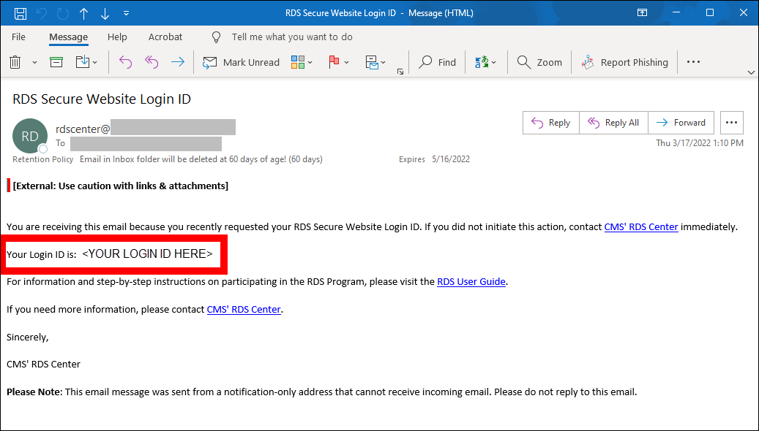Mark the message as Unread
Image resolution: width=759 pixels, height=431 pixels.
(241, 62)
